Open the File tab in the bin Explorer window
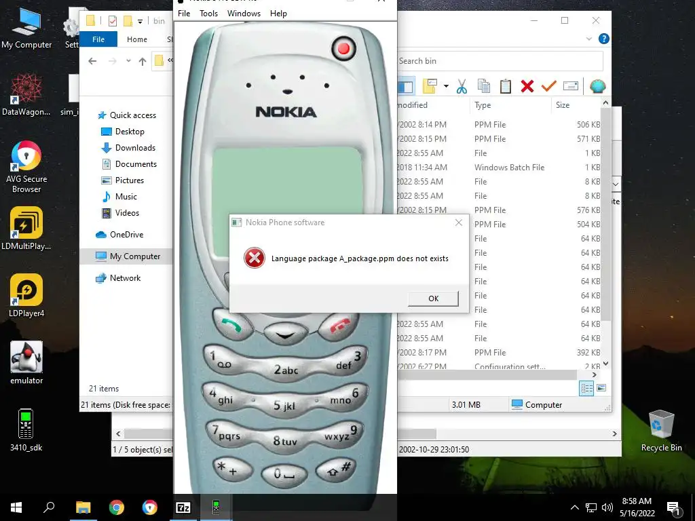Image resolution: width=695 pixels, height=521 pixels. (x=98, y=39)
